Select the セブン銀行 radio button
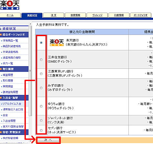The width and height of the screenshot is (153, 144). (x=41, y=130)
